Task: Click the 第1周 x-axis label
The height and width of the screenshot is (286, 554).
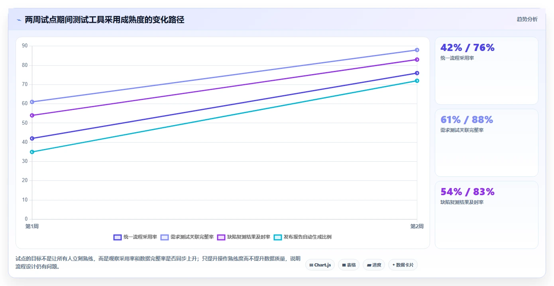Action: click(x=32, y=227)
